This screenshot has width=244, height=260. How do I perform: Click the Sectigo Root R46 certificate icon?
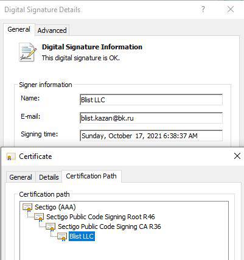(39, 217)
